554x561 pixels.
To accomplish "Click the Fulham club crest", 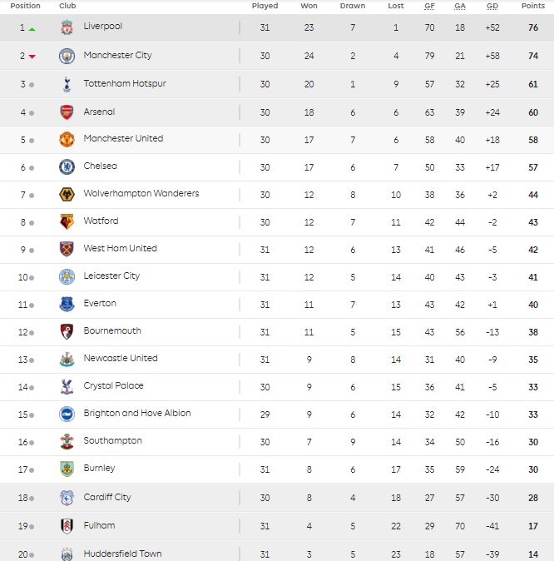I will [x=67, y=526].
